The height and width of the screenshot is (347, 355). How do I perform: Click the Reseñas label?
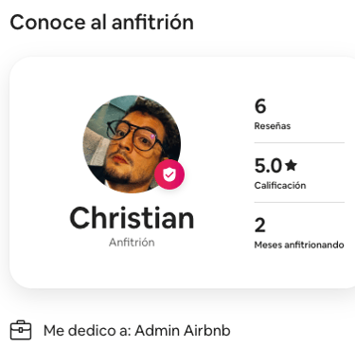273,126
